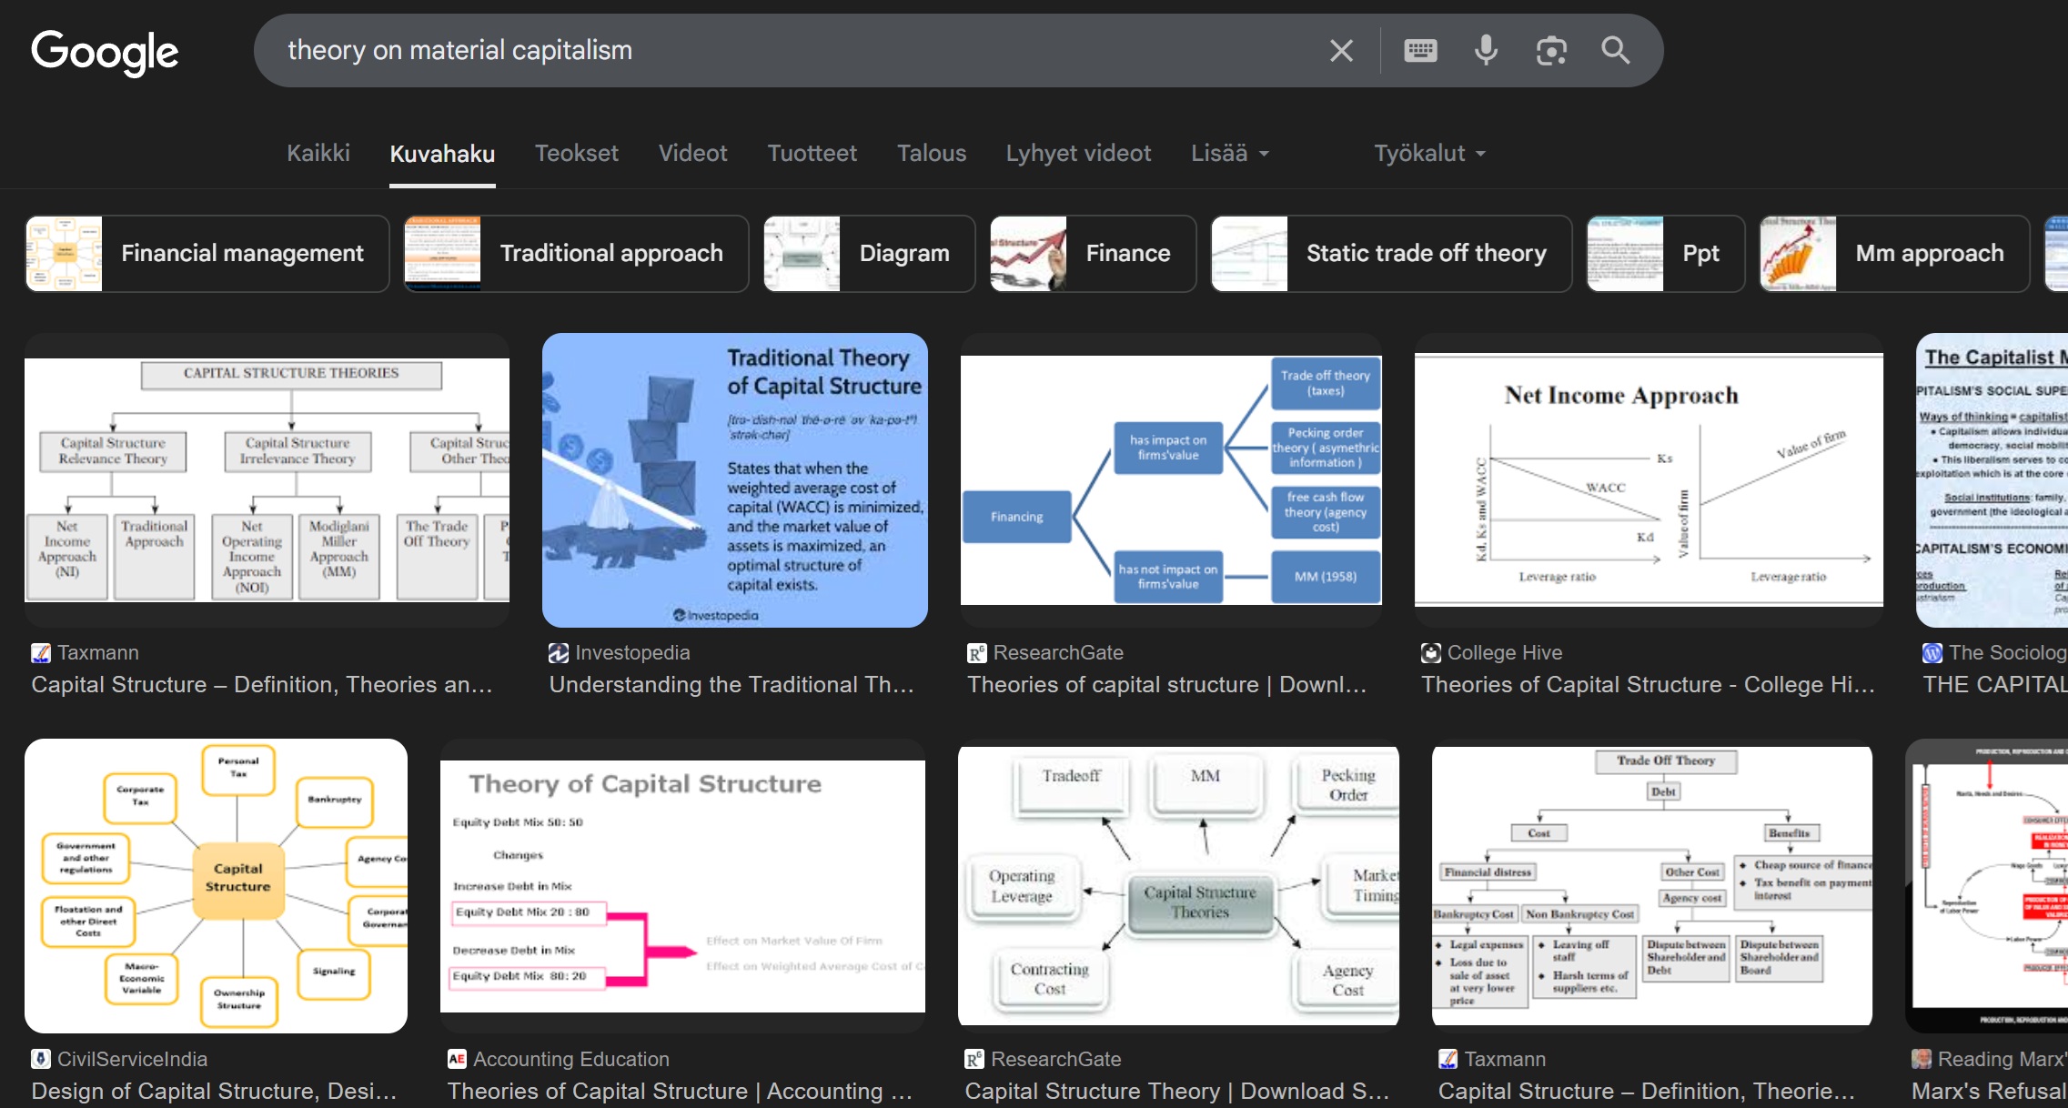Viewport: 2068px width, 1108px height.
Task: Switch to the Kaikki tab
Action: tap(318, 153)
